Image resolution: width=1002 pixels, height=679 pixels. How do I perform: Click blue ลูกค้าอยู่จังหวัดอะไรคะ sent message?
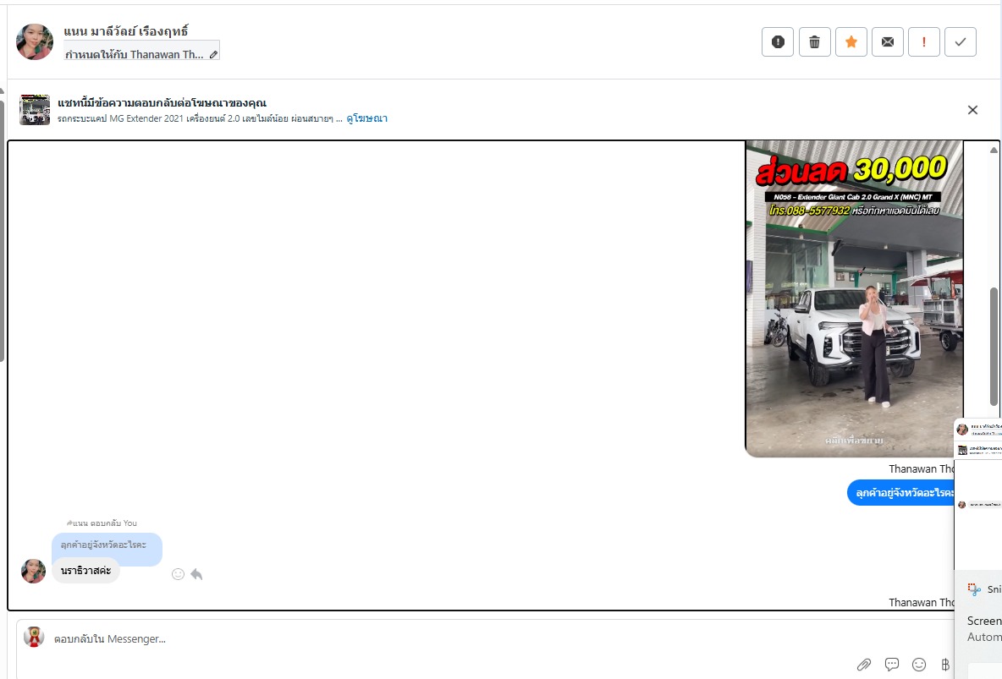pyautogui.click(x=901, y=492)
